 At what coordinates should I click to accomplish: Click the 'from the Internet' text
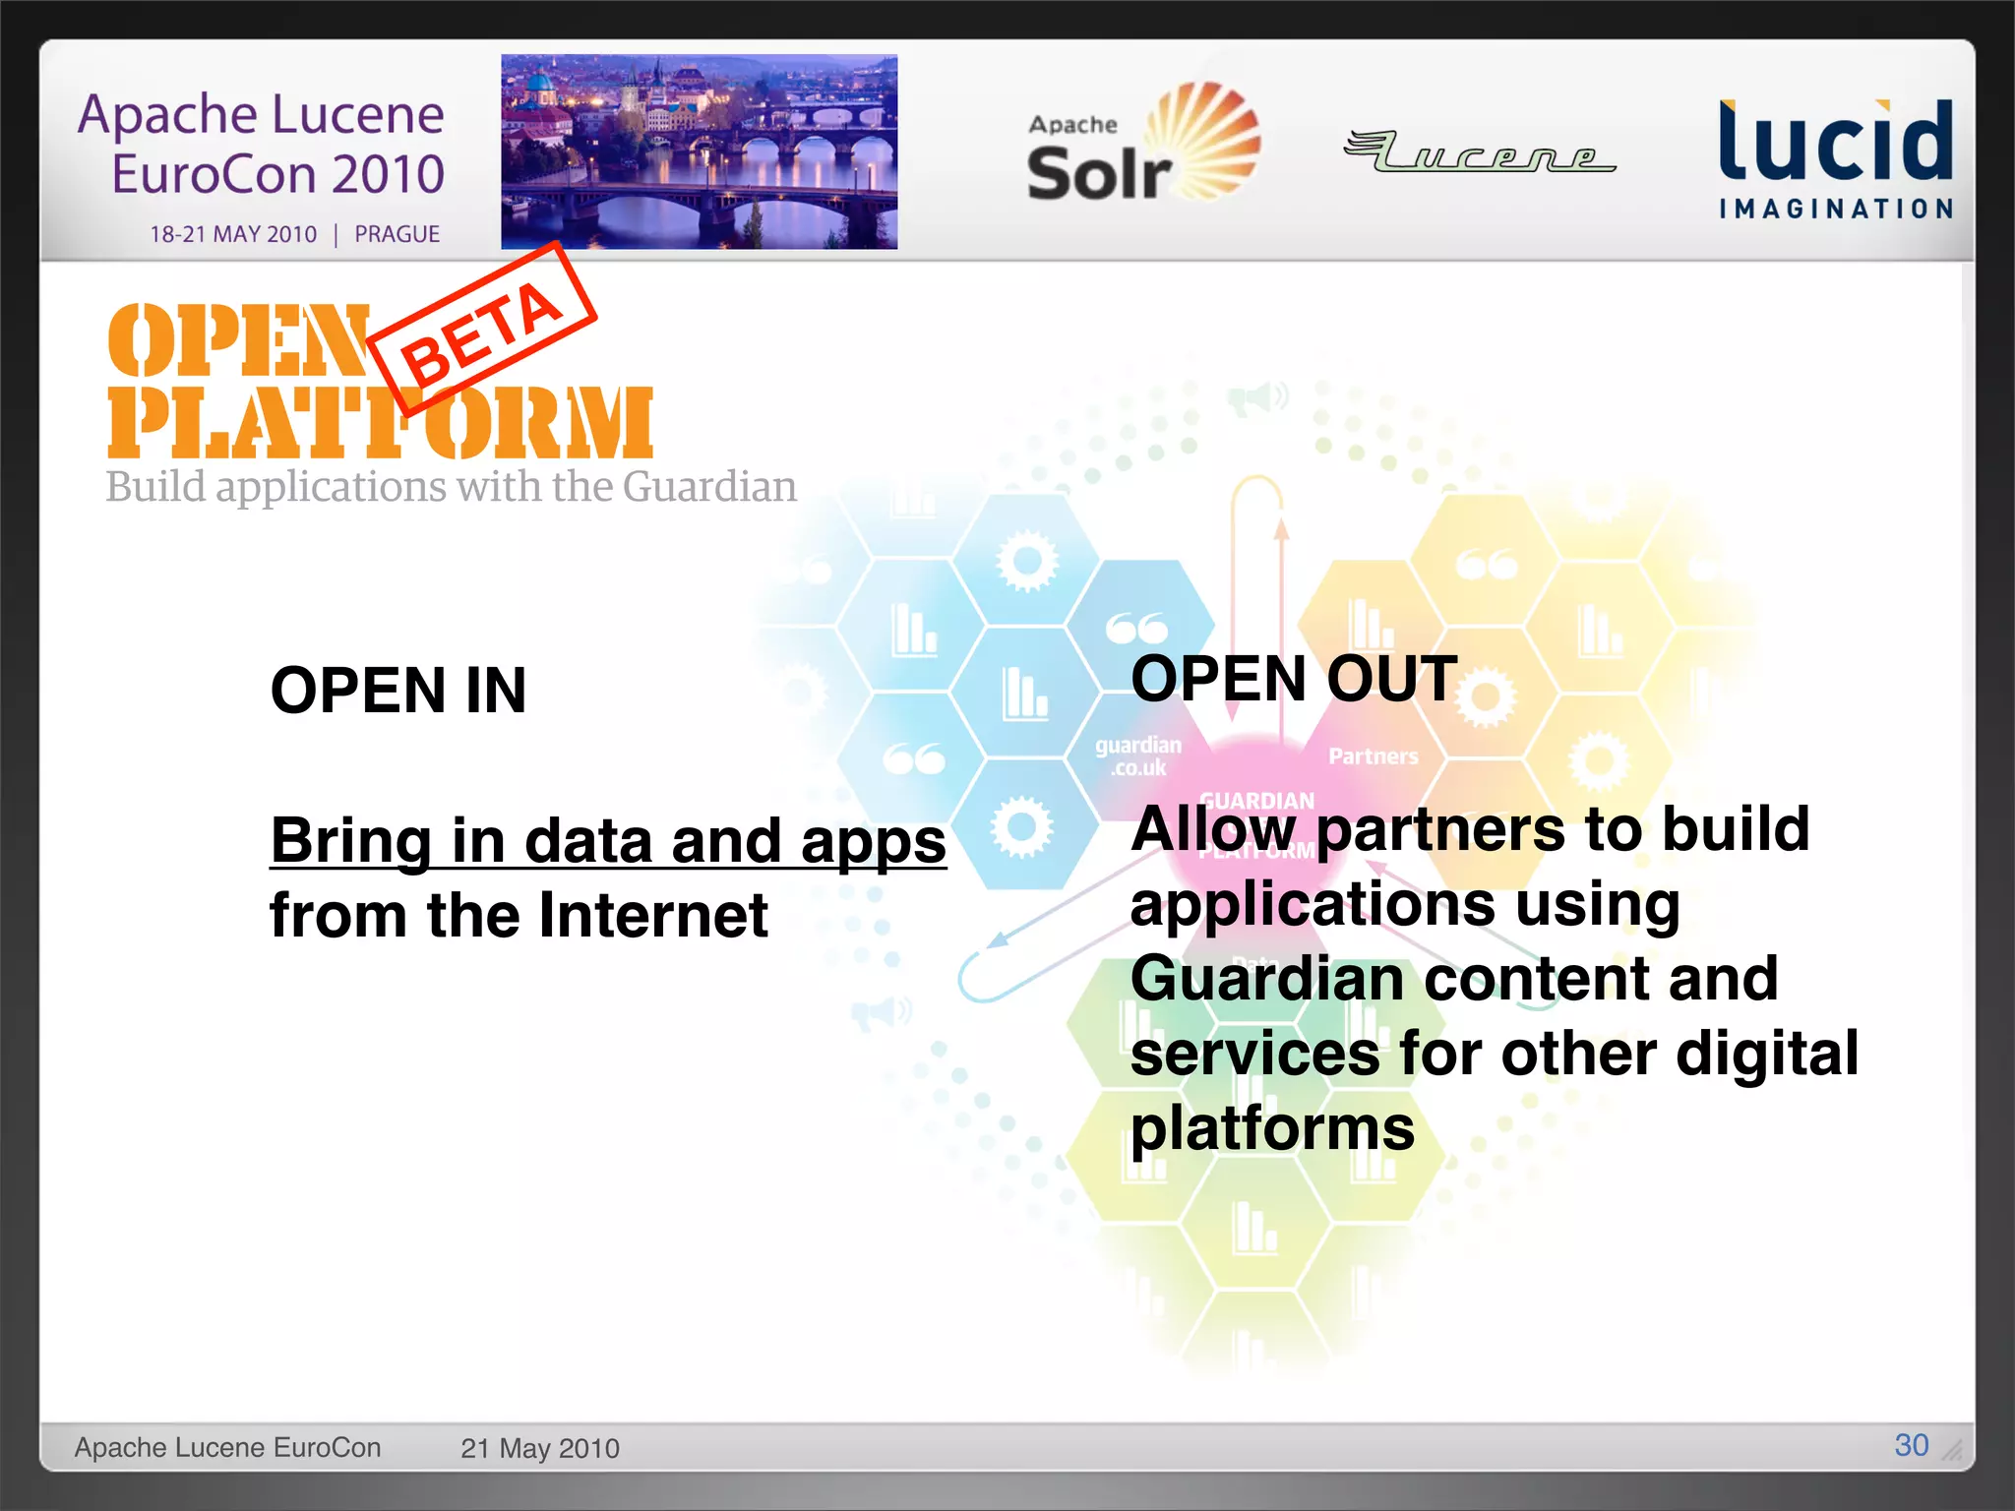click(x=519, y=916)
